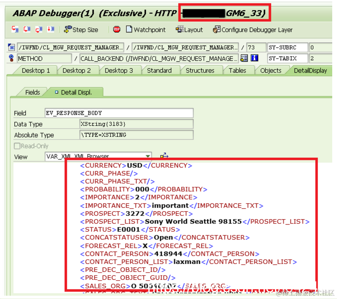Click the PROBABILITY value 000
Viewport: 337px width, 299px height.
click(x=142, y=189)
